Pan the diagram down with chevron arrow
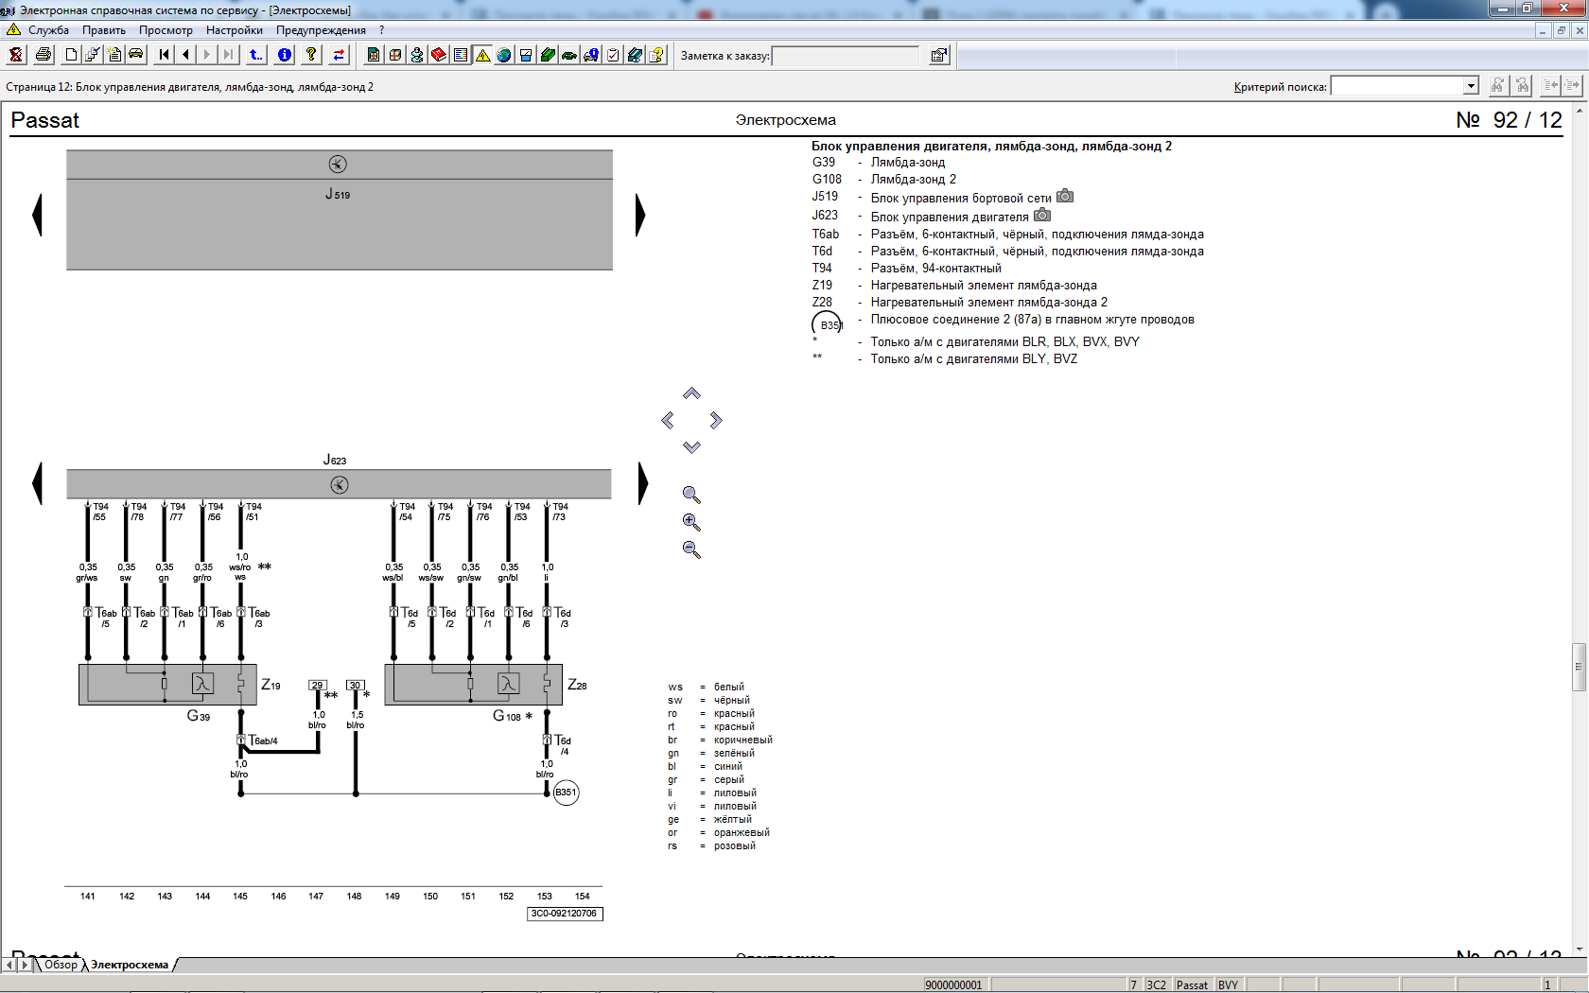The image size is (1589, 993). (x=691, y=446)
